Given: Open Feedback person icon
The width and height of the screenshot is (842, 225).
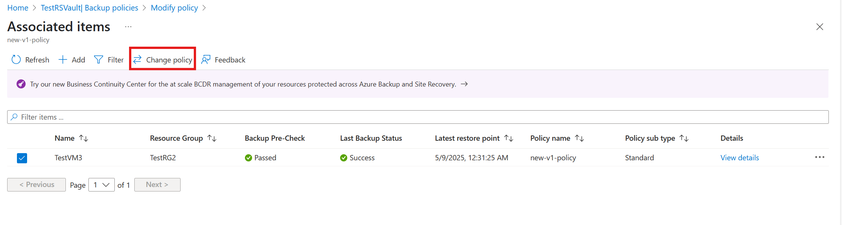Looking at the screenshot, I should [x=206, y=60].
